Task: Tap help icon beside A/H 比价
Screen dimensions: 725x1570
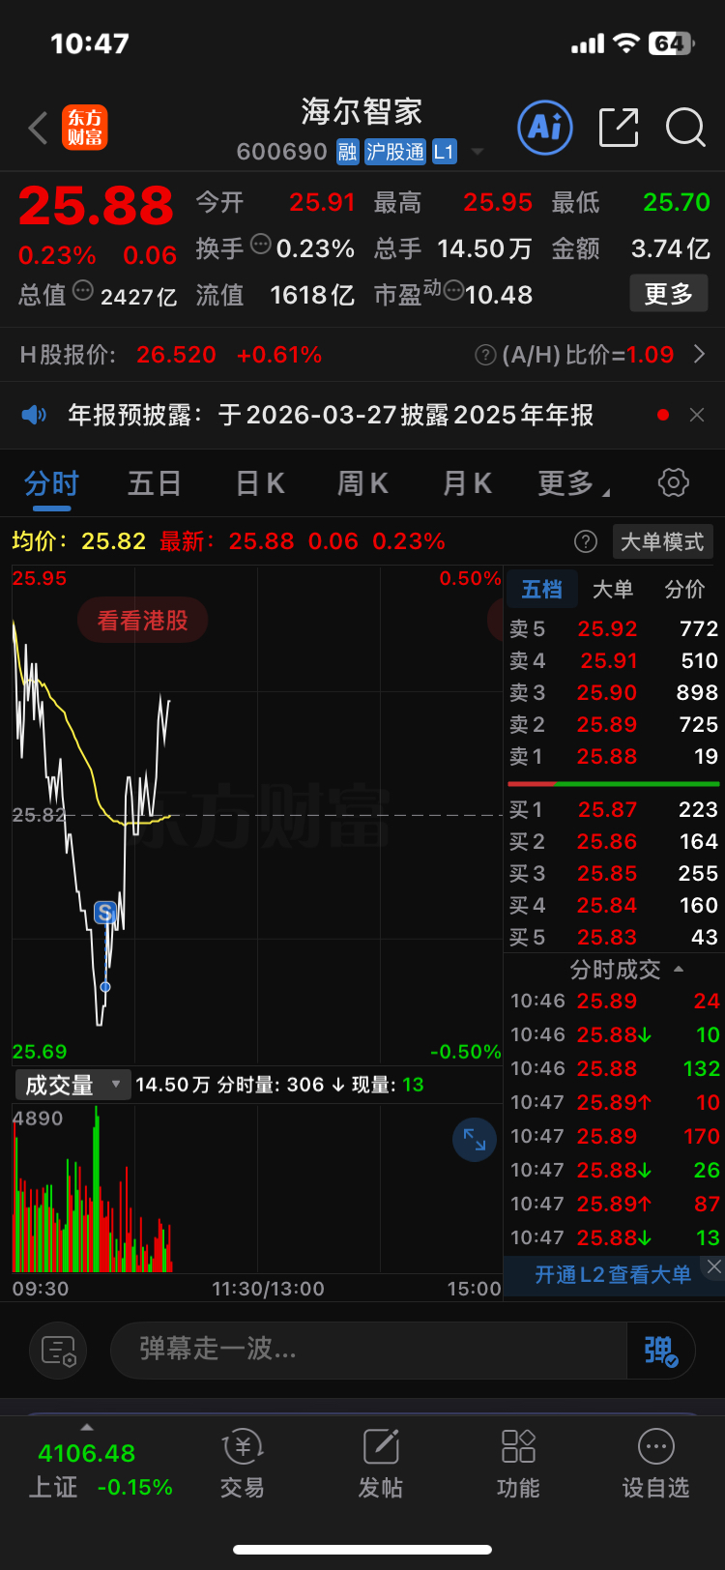Action: pyautogui.click(x=485, y=356)
